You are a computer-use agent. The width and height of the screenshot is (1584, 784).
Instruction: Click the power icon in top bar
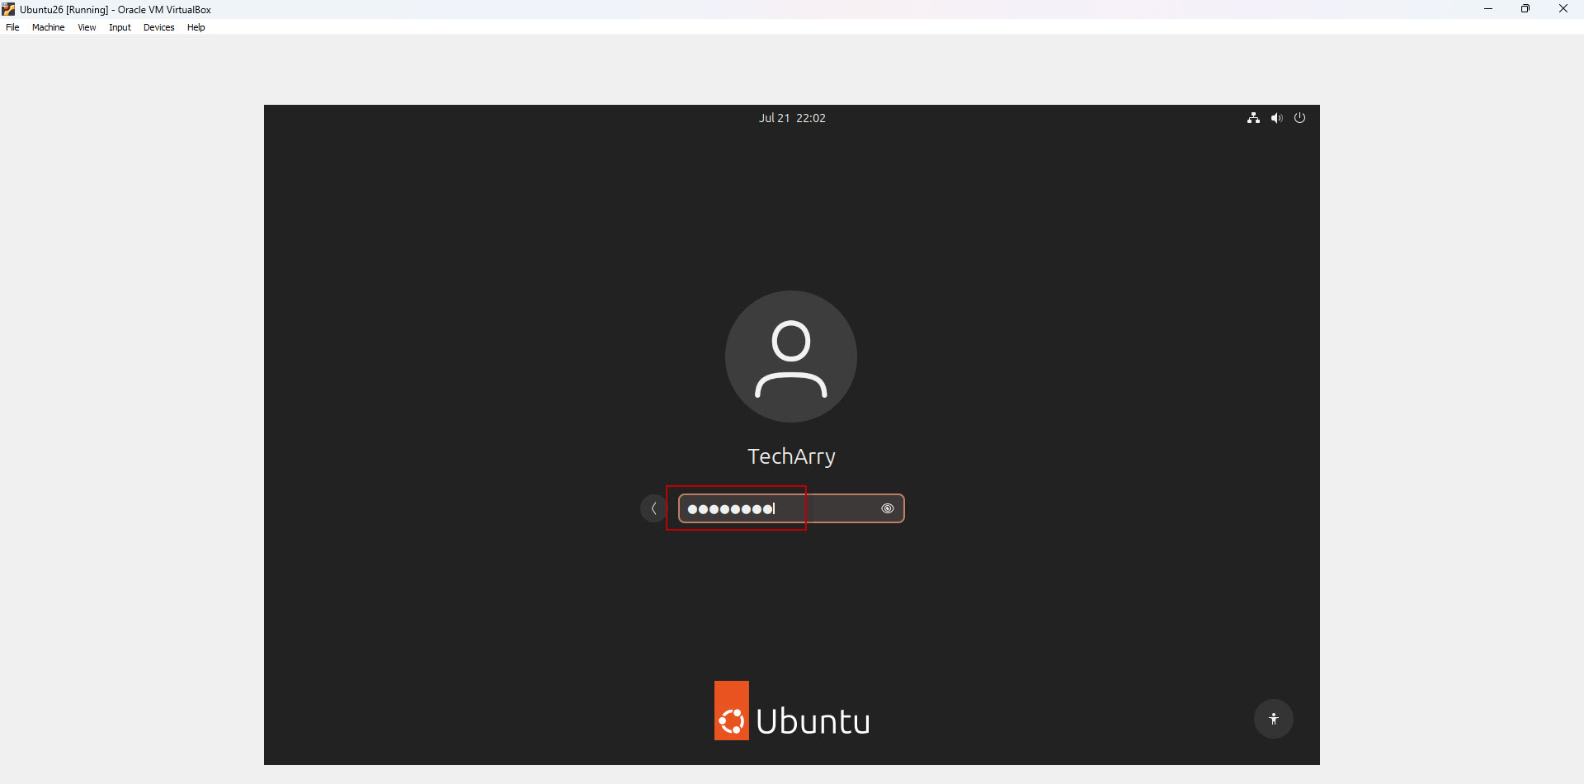pos(1300,118)
